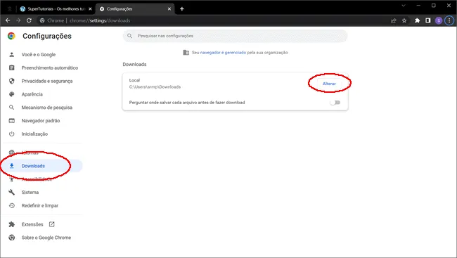Click the puzzle icon beside Extensões

coord(12,224)
